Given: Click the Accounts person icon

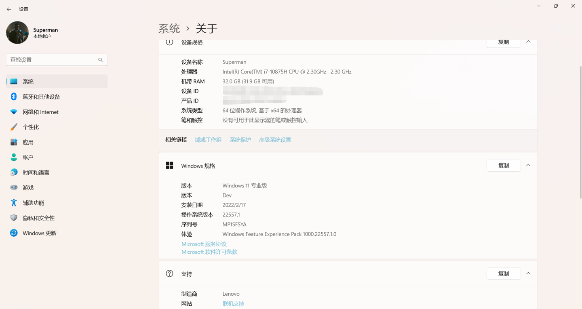Looking at the screenshot, I should [x=14, y=157].
